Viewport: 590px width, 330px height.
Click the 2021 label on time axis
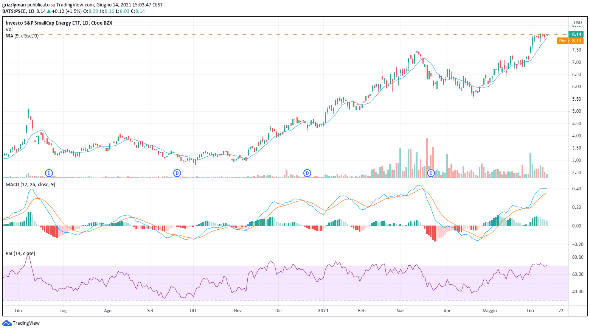[x=323, y=311]
